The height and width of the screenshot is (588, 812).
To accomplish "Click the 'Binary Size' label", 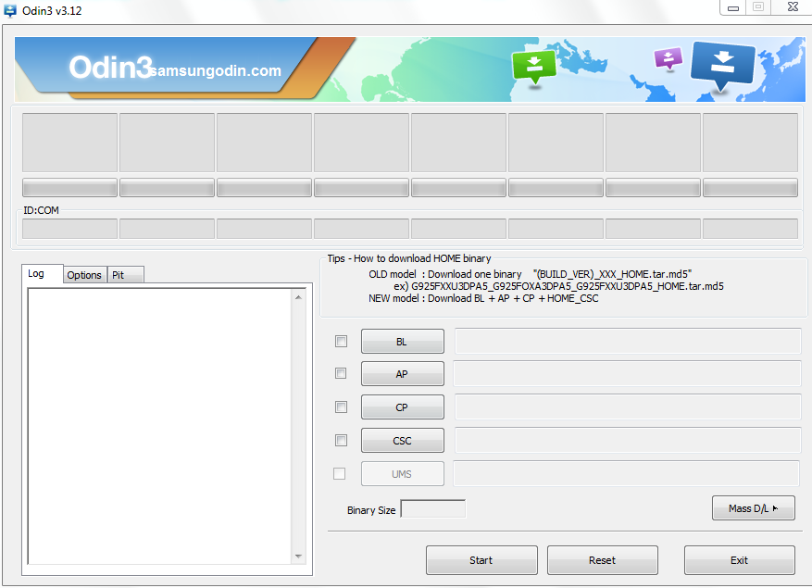I will (x=371, y=510).
